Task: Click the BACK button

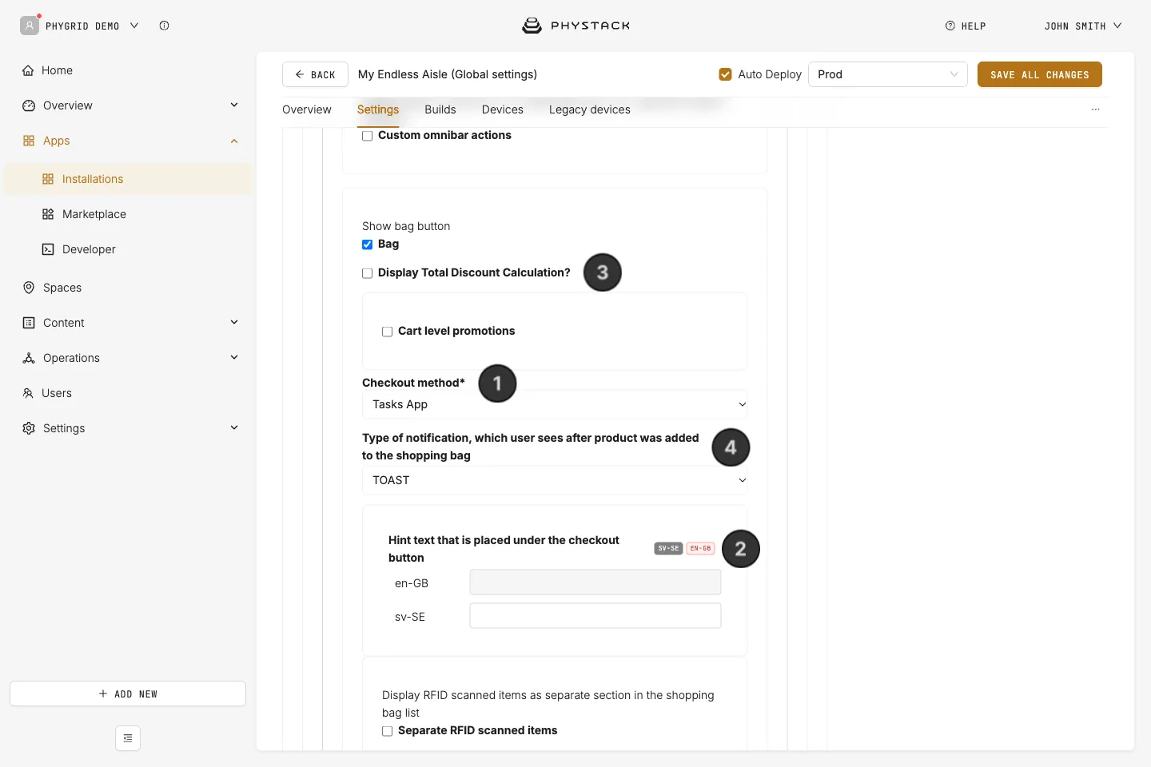Action: coord(315,74)
